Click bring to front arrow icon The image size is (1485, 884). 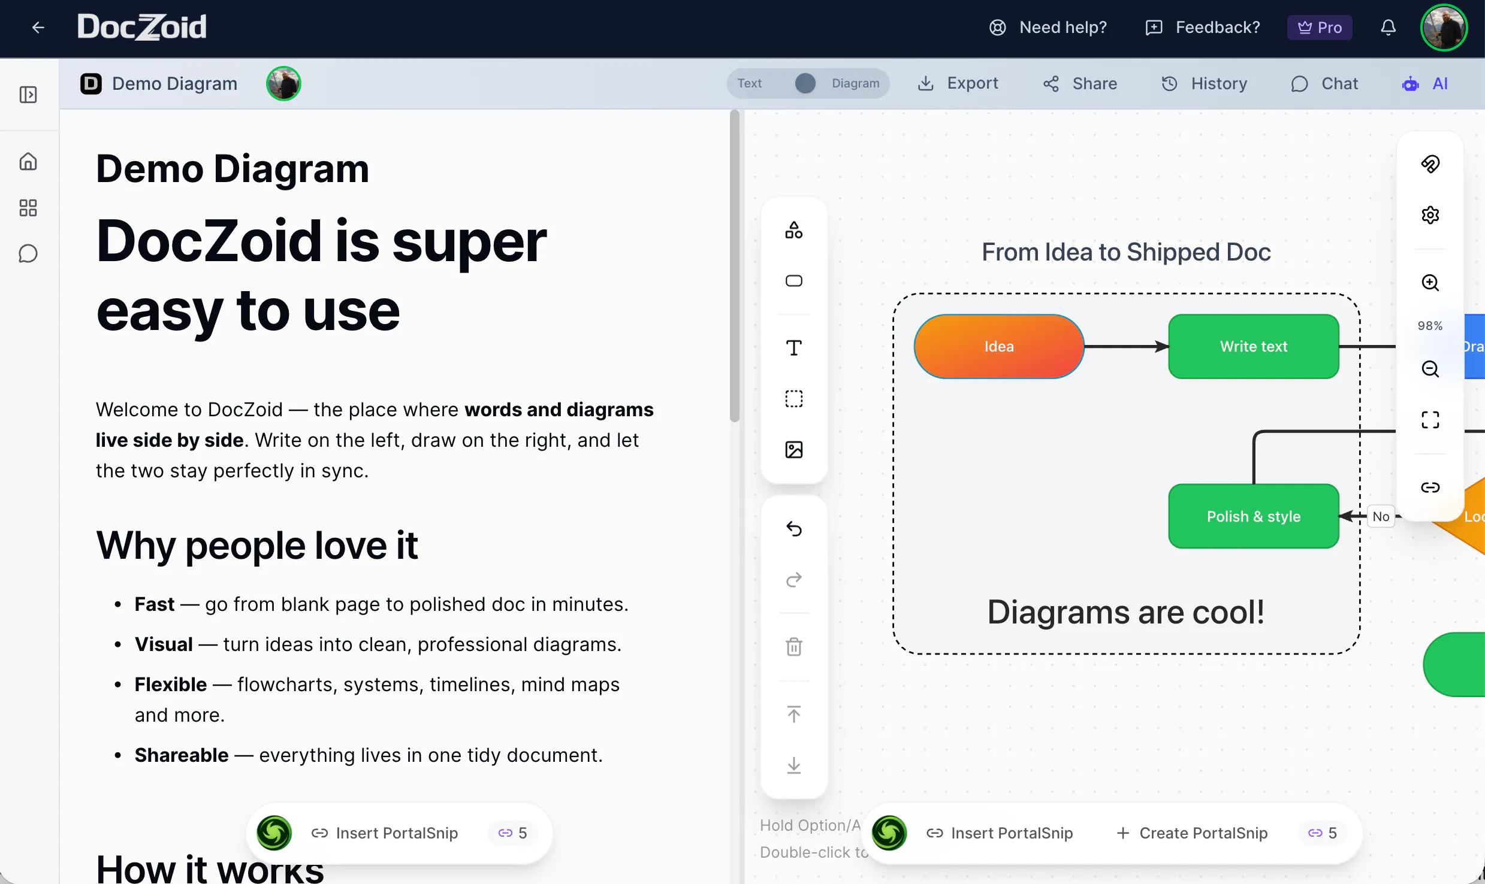coord(794,714)
